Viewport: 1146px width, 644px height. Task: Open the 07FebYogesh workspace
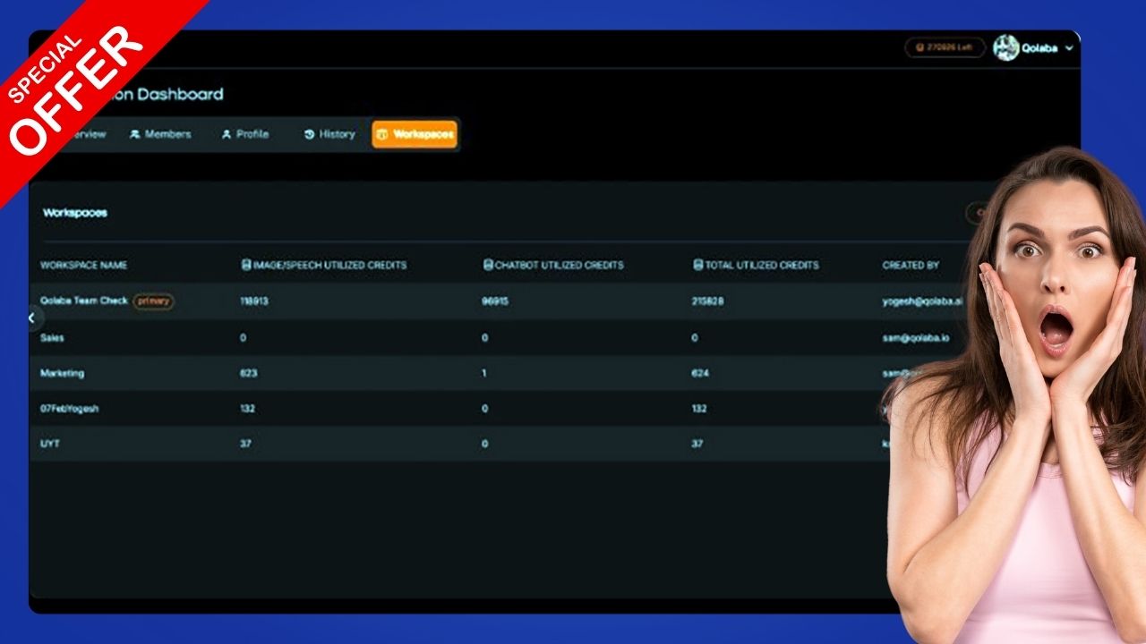click(x=69, y=409)
